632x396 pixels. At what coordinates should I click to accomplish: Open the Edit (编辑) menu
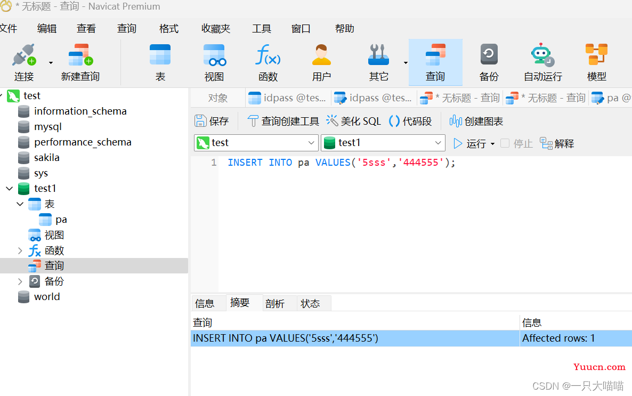point(47,29)
